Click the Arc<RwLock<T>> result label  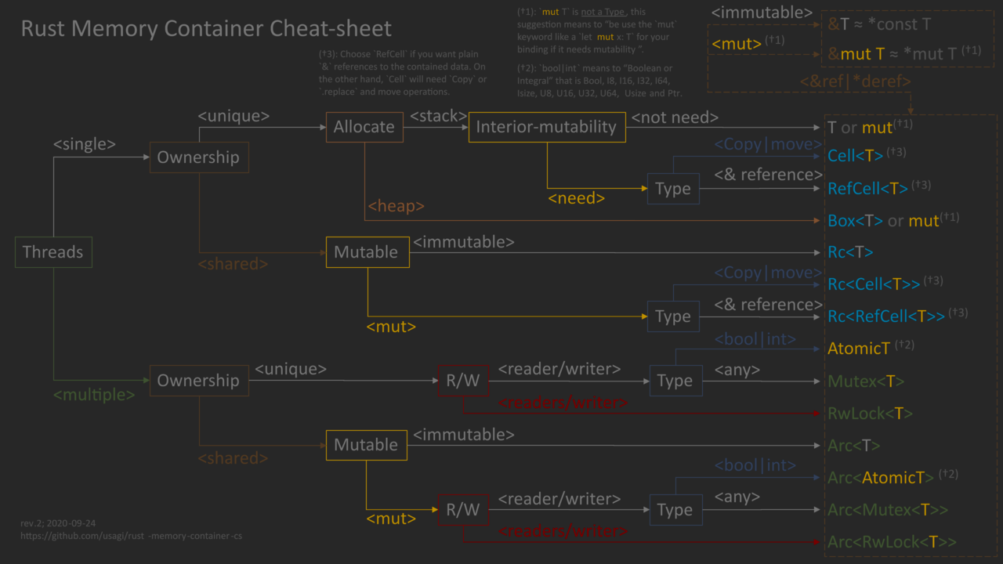click(891, 542)
